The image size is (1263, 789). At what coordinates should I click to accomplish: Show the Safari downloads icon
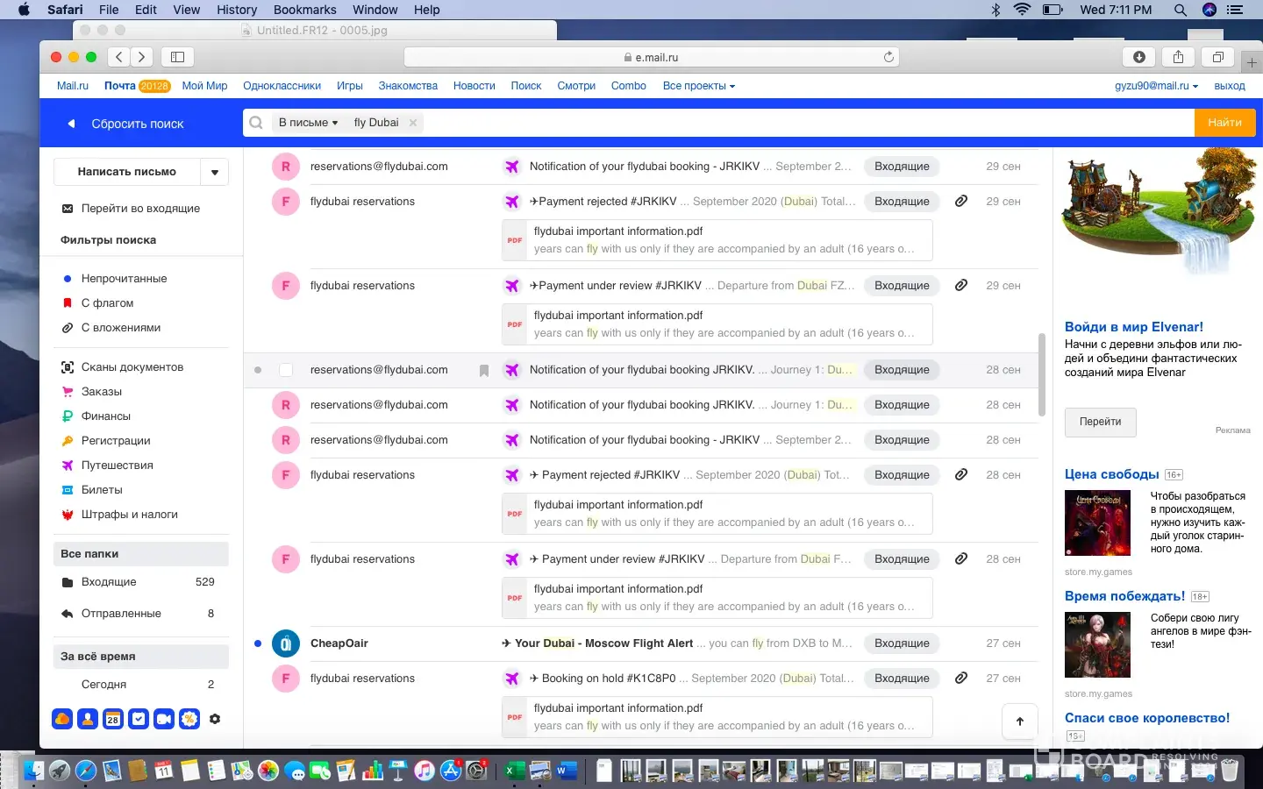point(1138,57)
